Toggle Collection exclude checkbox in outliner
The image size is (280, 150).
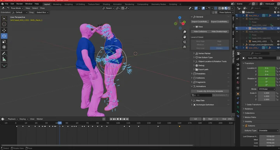point(275,12)
